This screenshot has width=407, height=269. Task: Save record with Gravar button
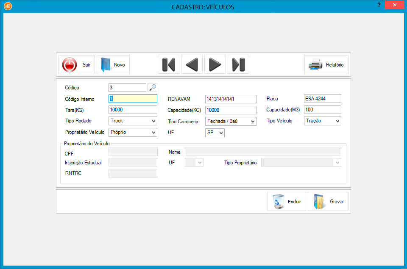point(328,202)
